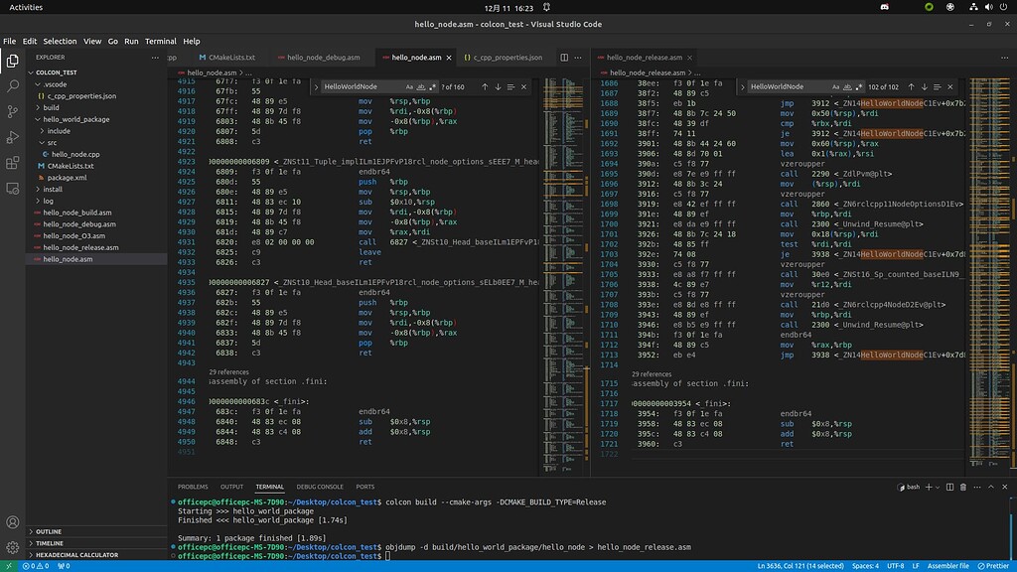This screenshot has width=1017, height=572.
Task: Jump to next match with the down arrow
Action: (498, 86)
